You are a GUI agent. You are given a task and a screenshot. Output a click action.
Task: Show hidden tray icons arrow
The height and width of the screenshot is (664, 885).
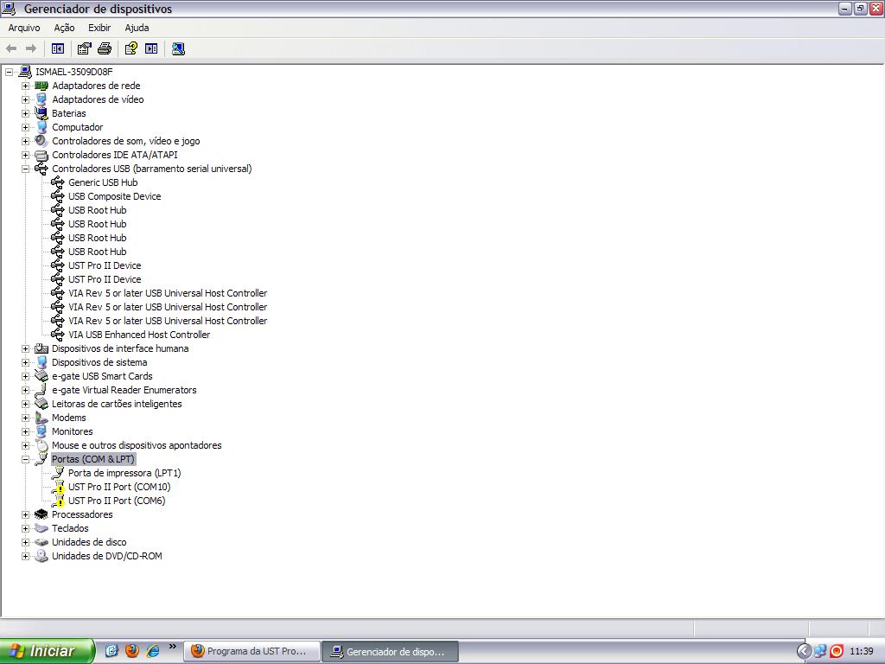804,652
